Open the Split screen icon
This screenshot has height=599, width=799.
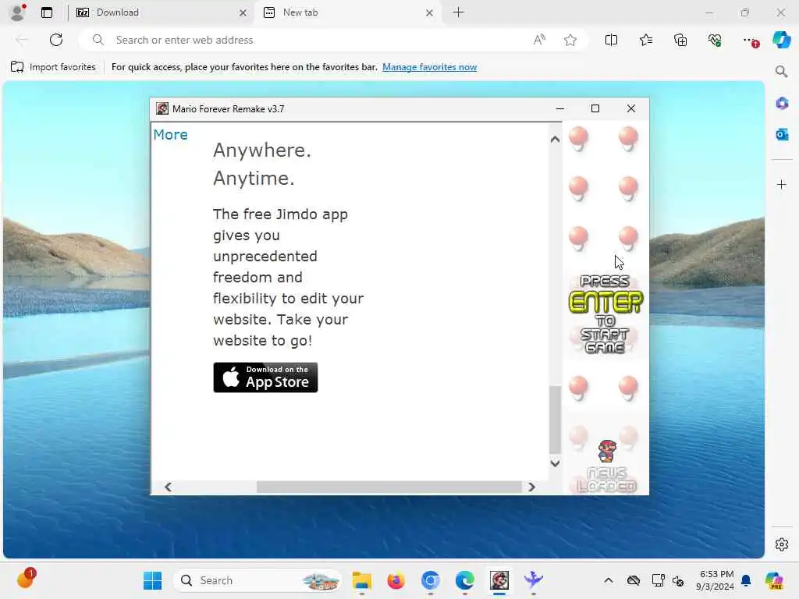point(611,40)
